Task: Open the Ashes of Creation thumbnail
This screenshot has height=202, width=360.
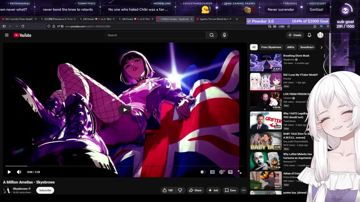Action: tap(266, 180)
